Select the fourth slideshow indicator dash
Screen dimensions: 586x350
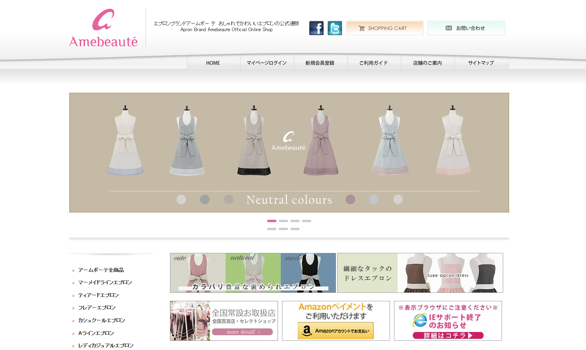(x=306, y=221)
